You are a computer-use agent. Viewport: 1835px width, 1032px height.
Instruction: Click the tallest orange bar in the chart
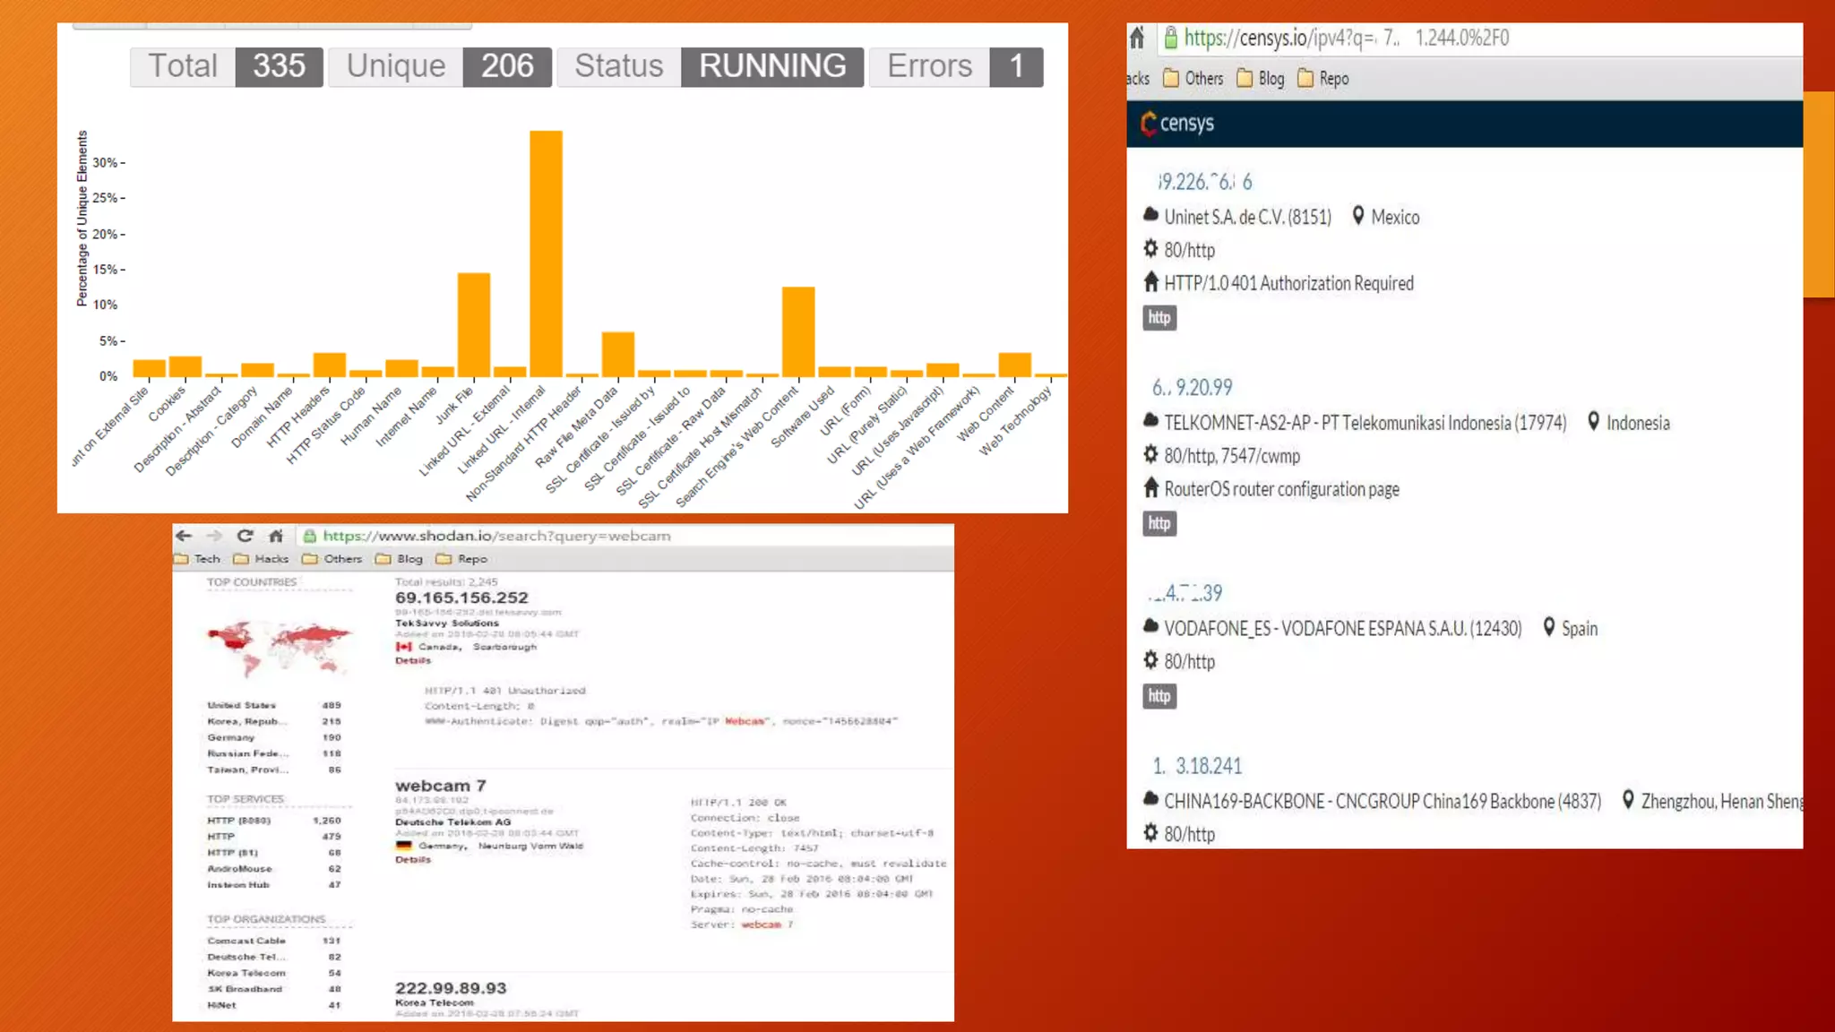tap(546, 254)
